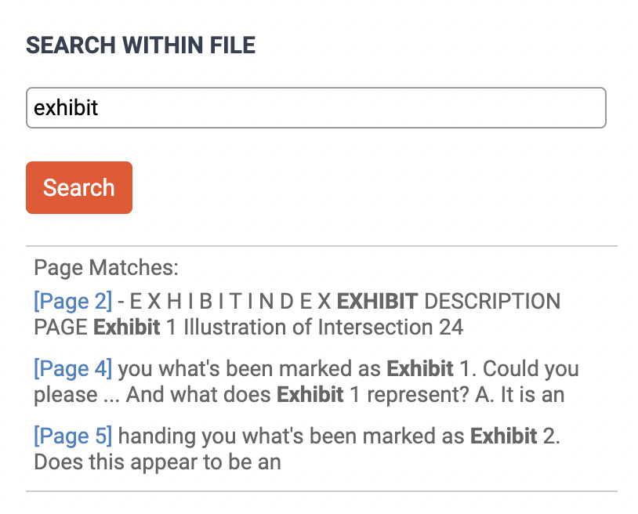Screen dimensions: 638x514
Task: Click the "SEARCH WITHIN FILE" heading
Action: pyautogui.click(x=141, y=45)
